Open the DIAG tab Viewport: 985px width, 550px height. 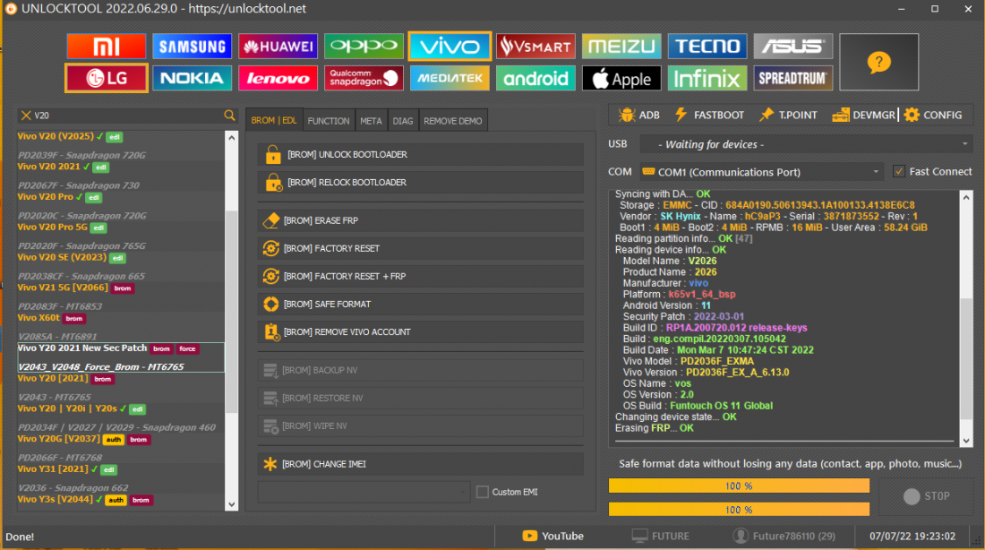403,121
